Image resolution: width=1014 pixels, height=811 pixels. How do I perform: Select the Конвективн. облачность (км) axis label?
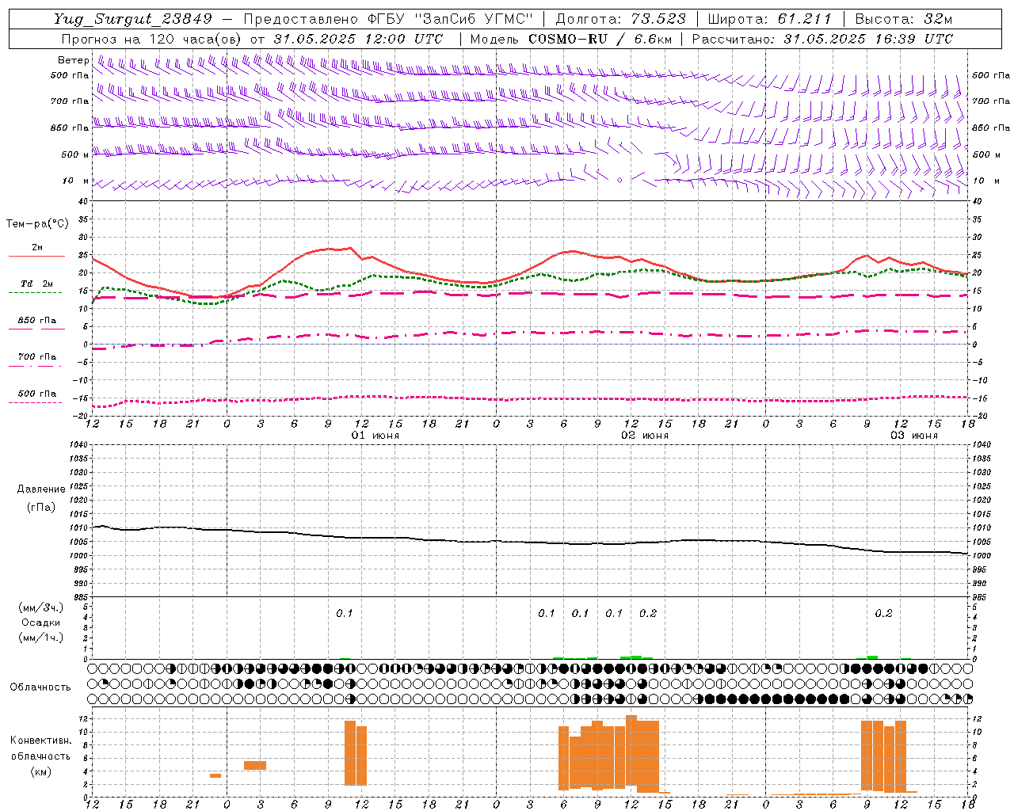(40, 756)
